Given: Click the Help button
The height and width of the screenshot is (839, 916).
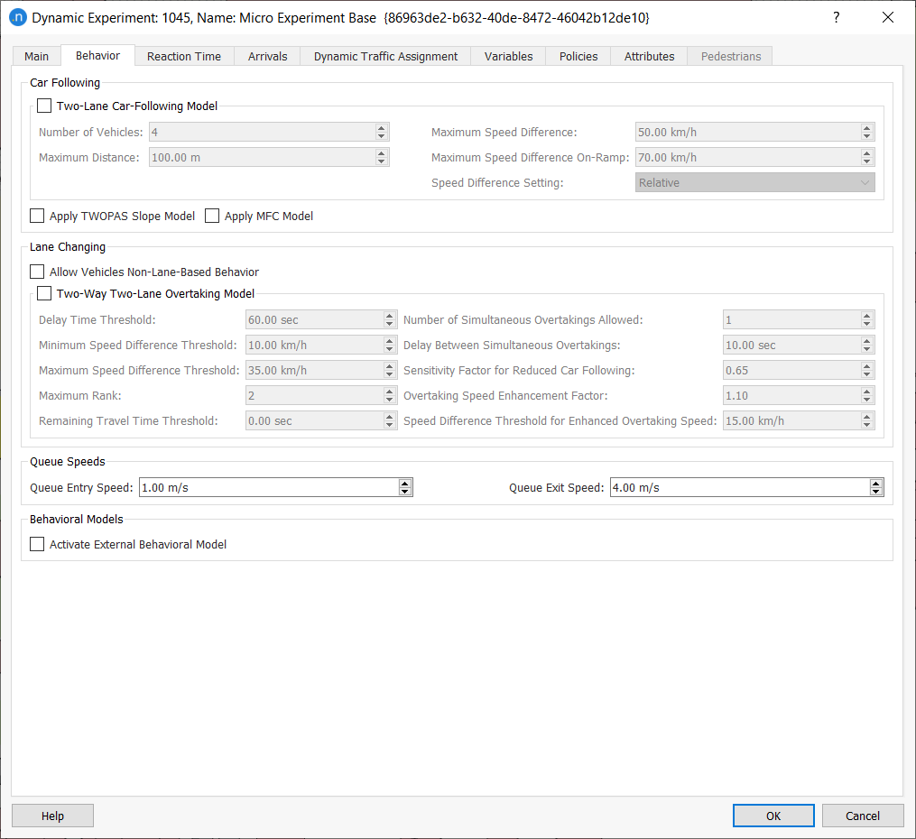Looking at the screenshot, I should click(51, 815).
